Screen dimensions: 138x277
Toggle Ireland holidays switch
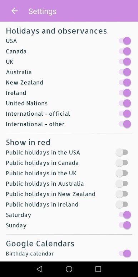125,93
